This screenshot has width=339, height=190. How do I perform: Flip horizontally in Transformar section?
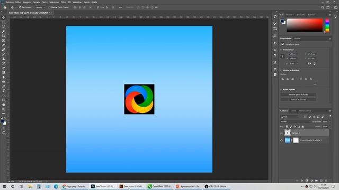tap(309, 63)
